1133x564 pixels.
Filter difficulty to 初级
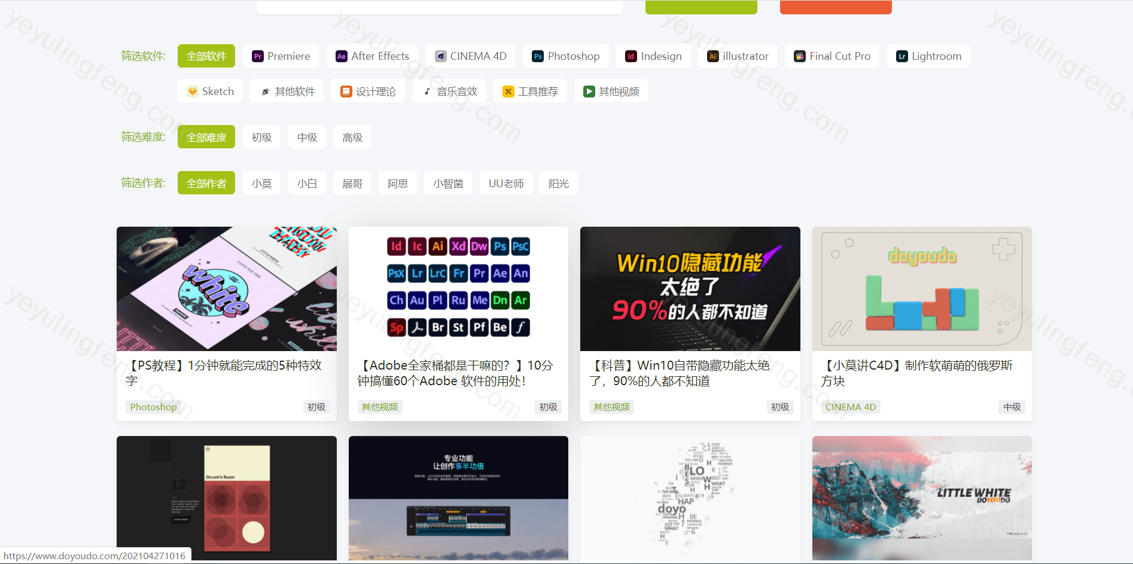261,137
